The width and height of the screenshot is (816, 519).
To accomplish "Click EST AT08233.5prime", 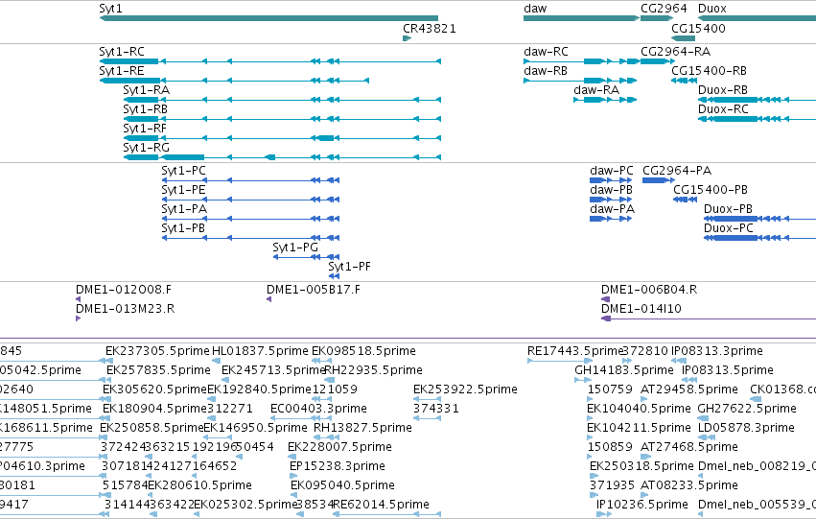I will click(689, 485).
